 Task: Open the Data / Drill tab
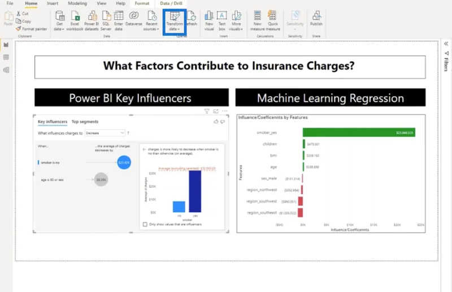171,3
